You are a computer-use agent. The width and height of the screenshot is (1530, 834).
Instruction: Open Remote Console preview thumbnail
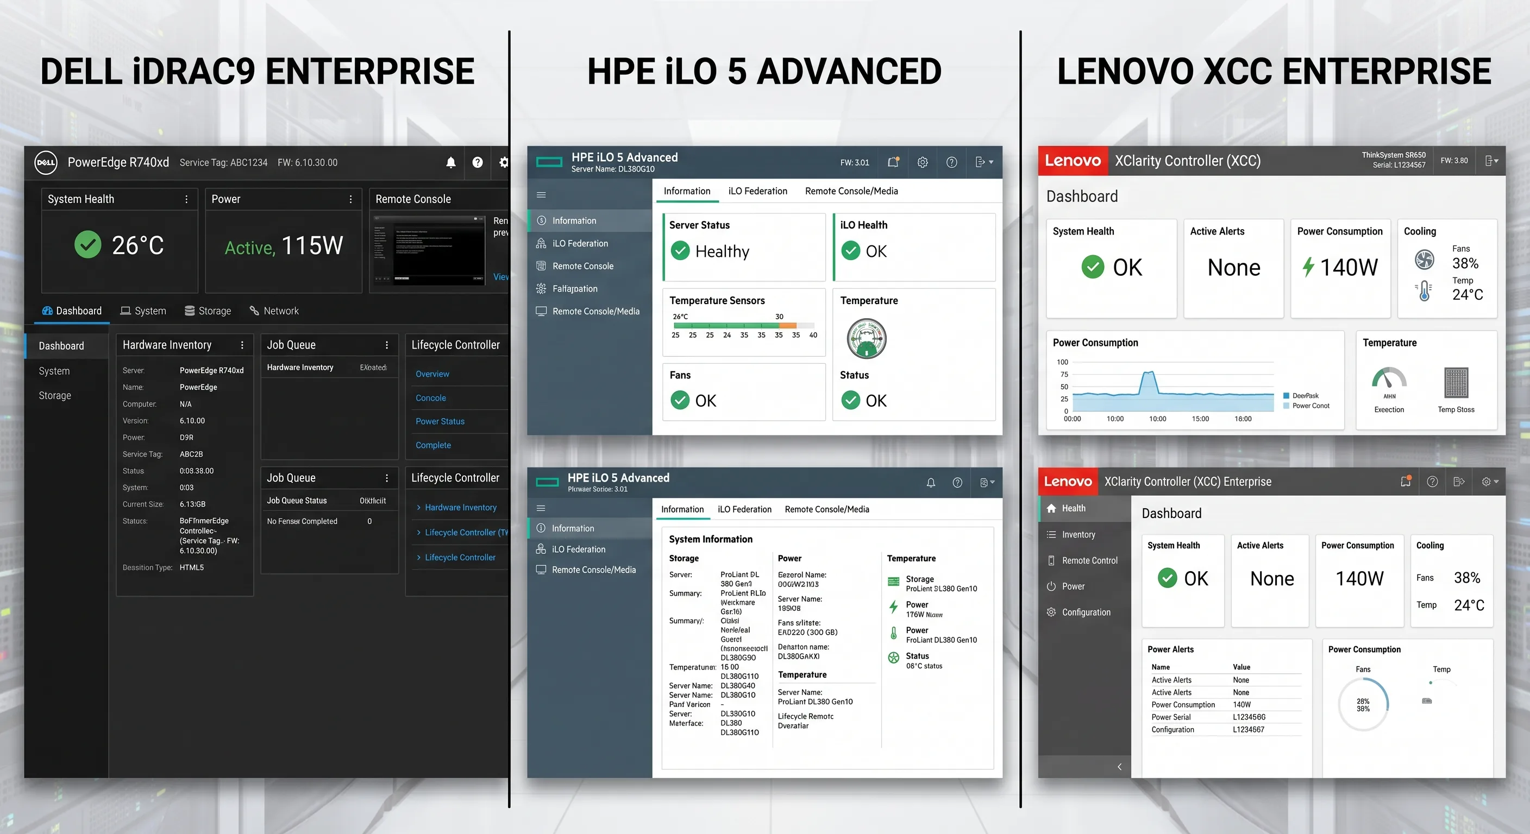[x=429, y=249]
